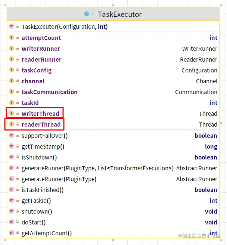
Task: Click icon of generateRunner(PluginType, List<TransformerExecution>)
Action: [12, 168]
